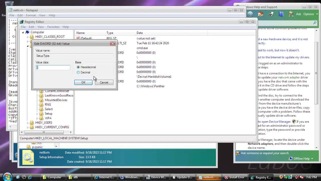
Task: Click the Registry Editor title bar icon
Action: pos(22,22)
